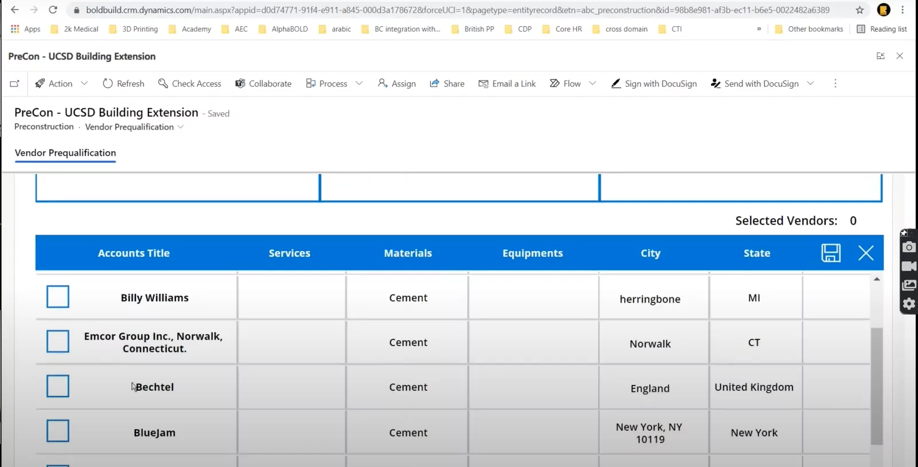
Task: Click the pop-out form icon at left of toolbar
Action: (15, 84)
